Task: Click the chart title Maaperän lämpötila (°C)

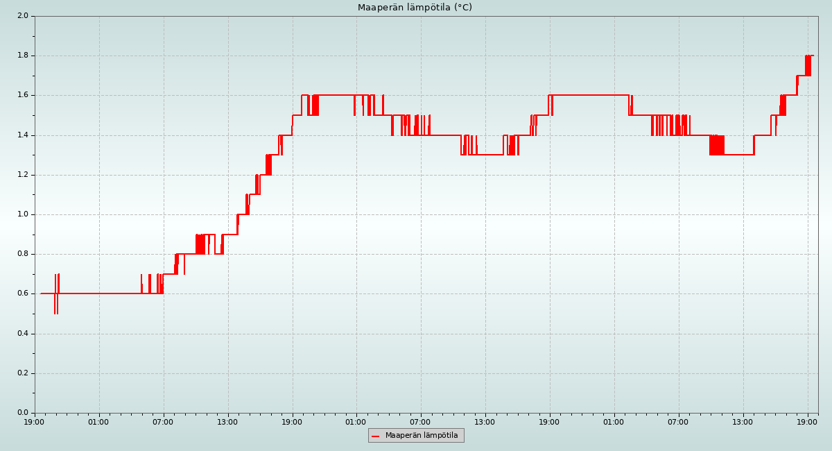Action: (x=415, y=8)
